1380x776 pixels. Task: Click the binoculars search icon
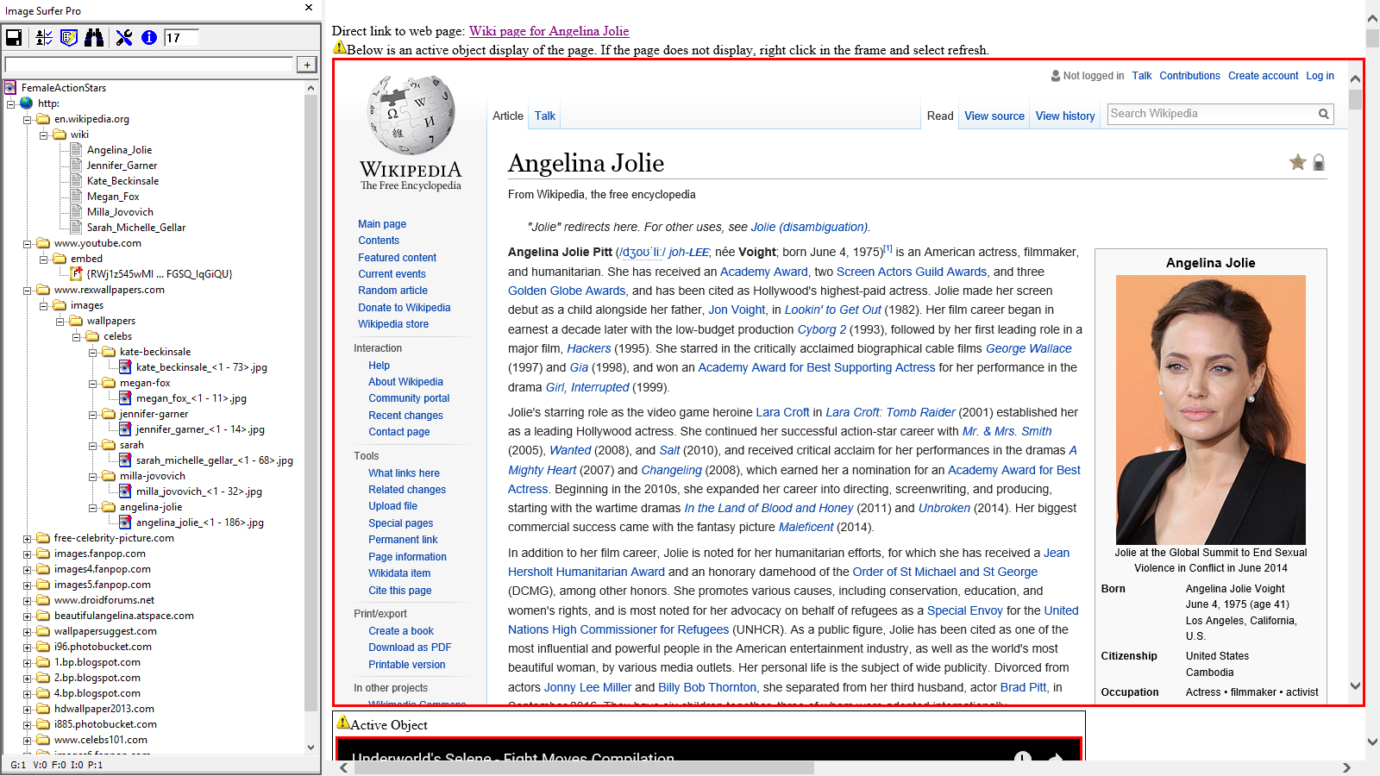coord(94,37)
